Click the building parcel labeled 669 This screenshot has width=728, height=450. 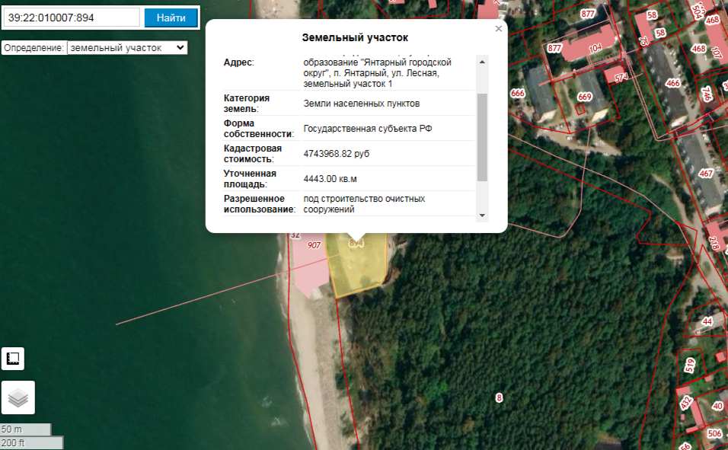coord(584,97)
